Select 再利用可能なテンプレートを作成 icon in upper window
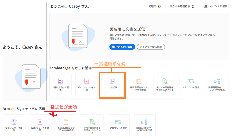Screen dimensions: 236x138 [139, 81]
